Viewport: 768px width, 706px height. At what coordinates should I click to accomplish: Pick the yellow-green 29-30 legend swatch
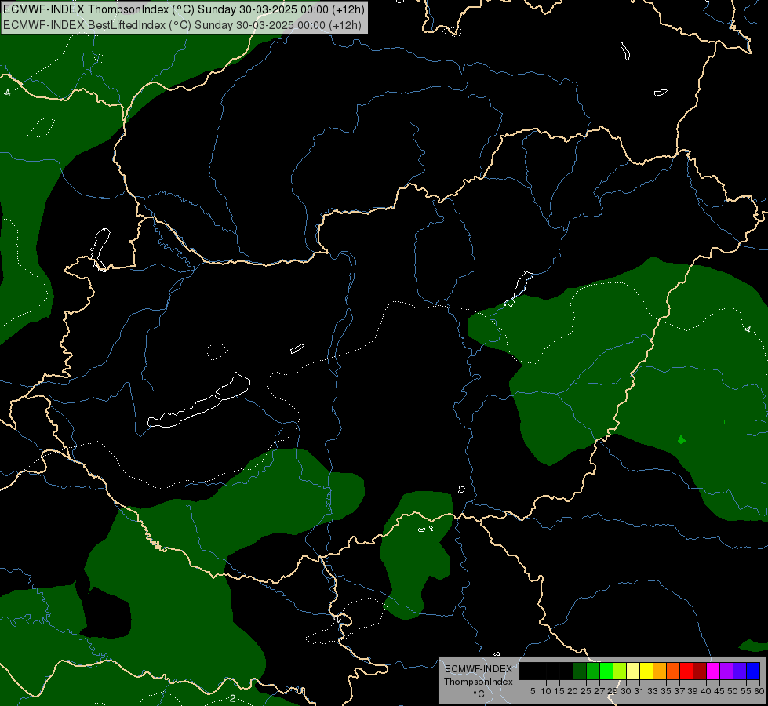[620, 671]
